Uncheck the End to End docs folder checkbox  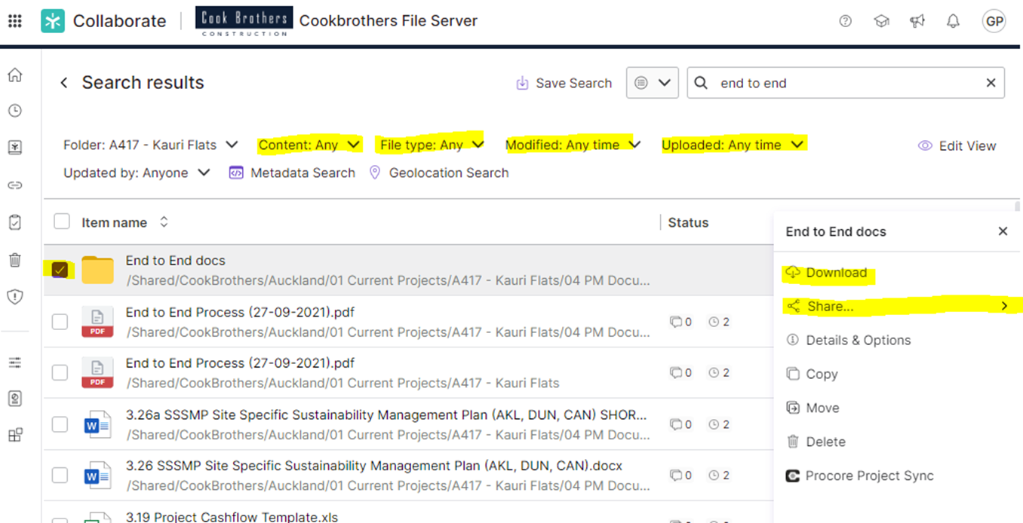60,270
